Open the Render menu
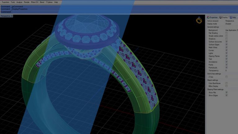Image resolution: width=238 pixels, height=134 pixels. pyautogui.click(x=27, y=2)
